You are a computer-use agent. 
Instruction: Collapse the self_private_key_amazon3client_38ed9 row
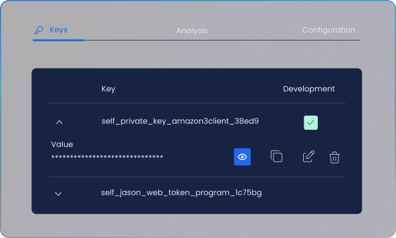(x=59, y=122)
